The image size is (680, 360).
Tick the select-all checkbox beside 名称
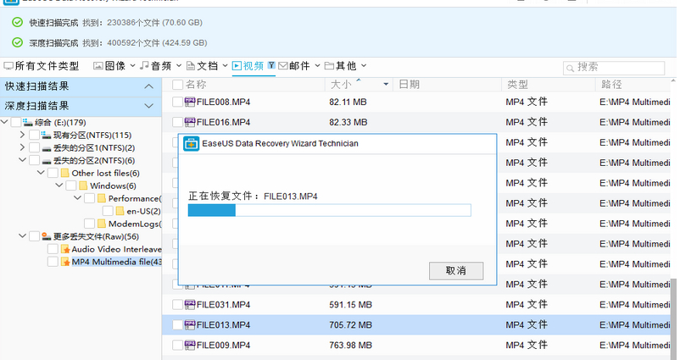(x=177, y=85)
